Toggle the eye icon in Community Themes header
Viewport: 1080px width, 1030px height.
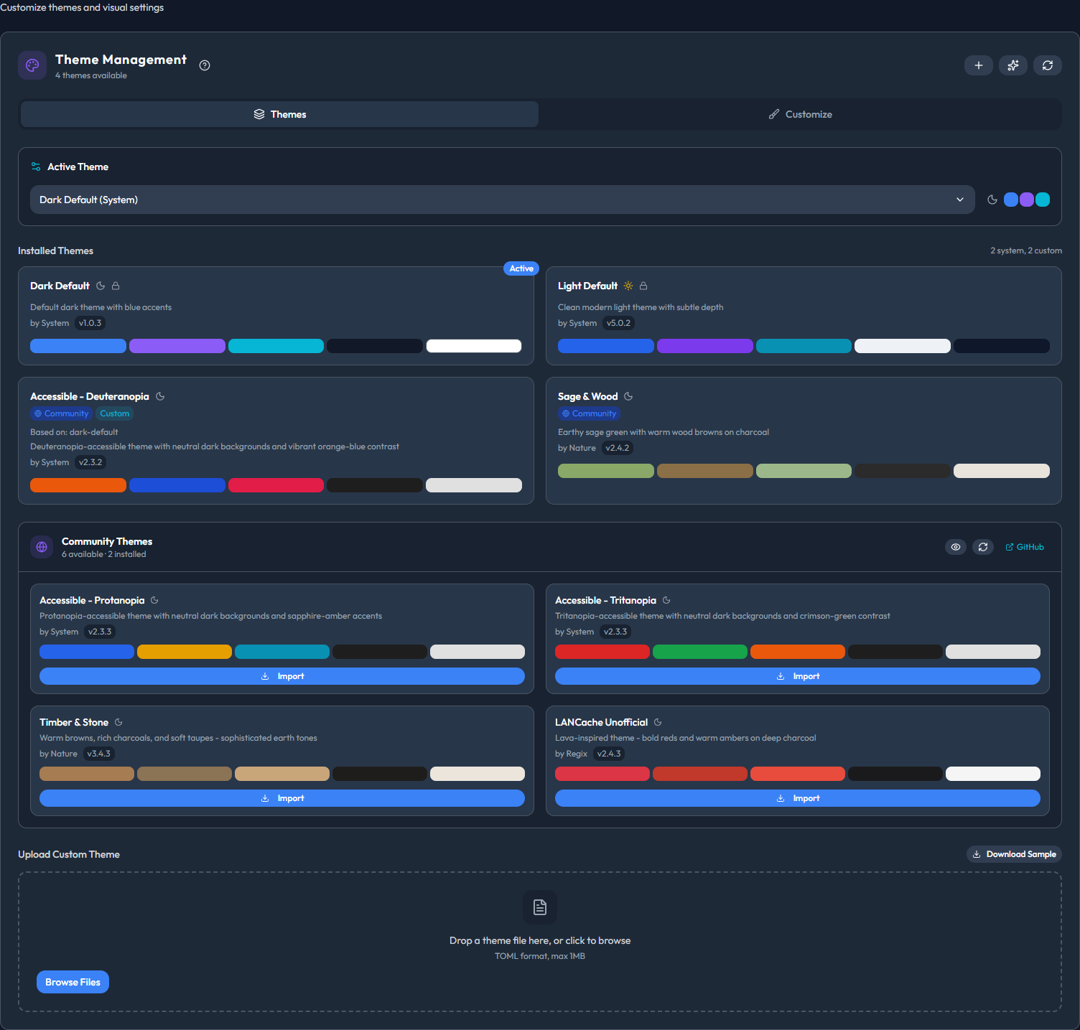956,547
